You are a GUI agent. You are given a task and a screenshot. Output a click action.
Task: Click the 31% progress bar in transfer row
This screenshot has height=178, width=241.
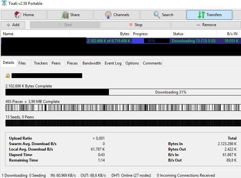151,41
